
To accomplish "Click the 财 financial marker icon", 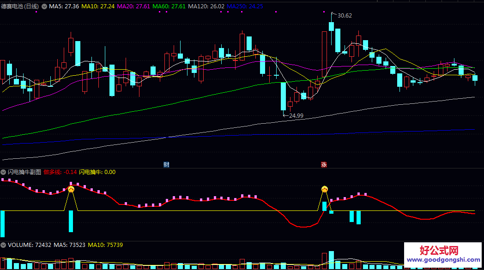I will point(166,164).
